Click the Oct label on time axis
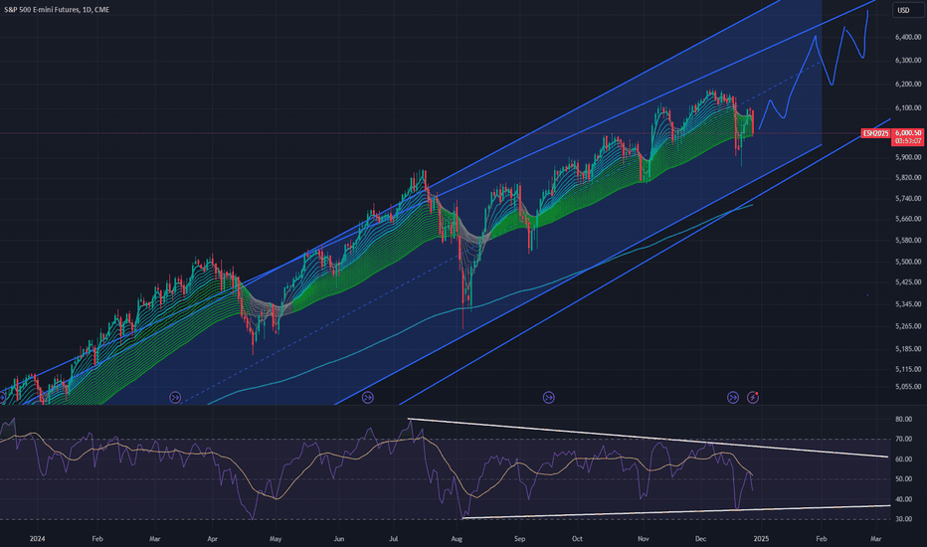 tap(577, 539)
